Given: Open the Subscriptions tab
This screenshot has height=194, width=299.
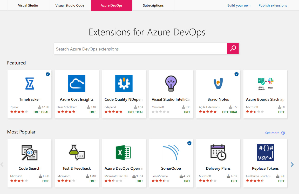Looking at the screenshot, I should click(153, 5).
